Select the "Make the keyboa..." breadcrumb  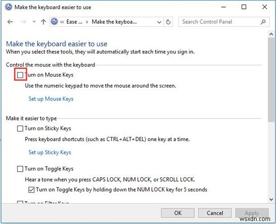pyautogui.click(x=114, y=22)
